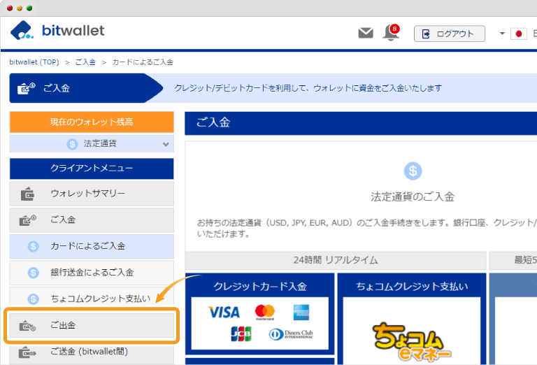Click the JCB logo
This screenshot has width=537, height=365.
tap(241, 334)
